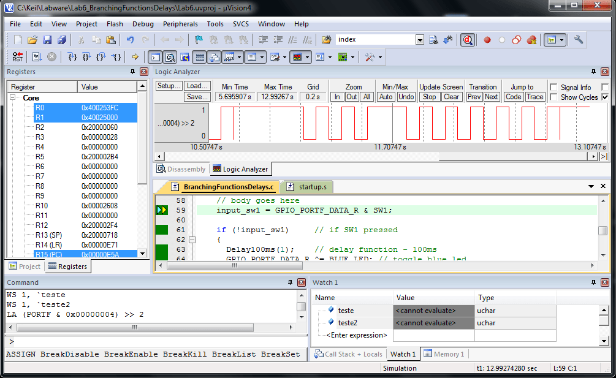Click the Save All icon
Screen dimensions: 616x378
click(x=62, y=40)
